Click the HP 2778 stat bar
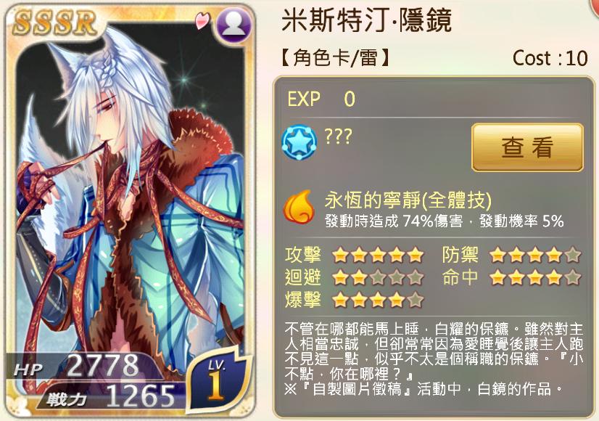The height and width of the screenshot is (421, 599). pyautogui.click(x=86, y=367)
